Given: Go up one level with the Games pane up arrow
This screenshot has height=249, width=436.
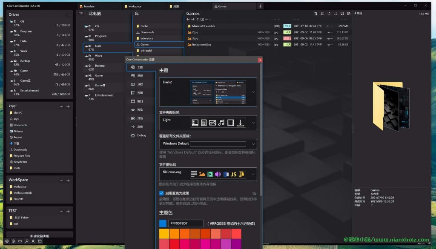Looking at the screenshot, I should (x=198, y=20).
